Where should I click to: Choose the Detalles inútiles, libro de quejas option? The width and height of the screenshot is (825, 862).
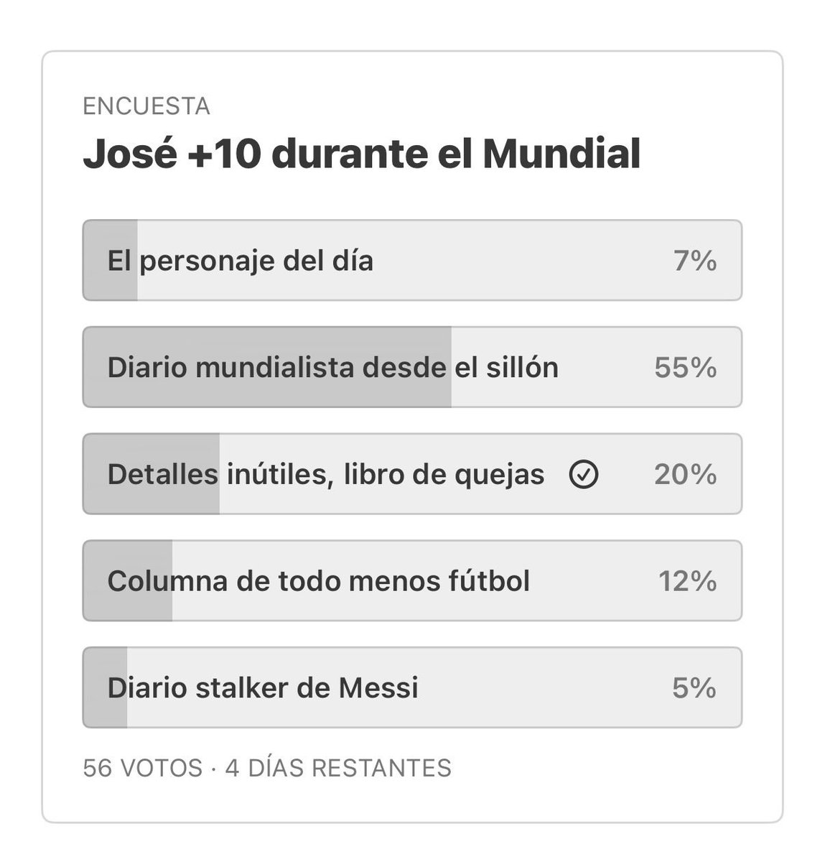412,474
